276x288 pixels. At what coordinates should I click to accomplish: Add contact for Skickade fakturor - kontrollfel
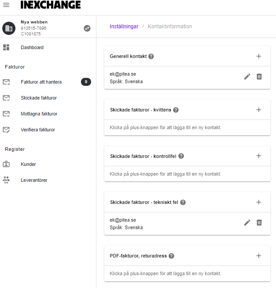click(x=259, y=156)
